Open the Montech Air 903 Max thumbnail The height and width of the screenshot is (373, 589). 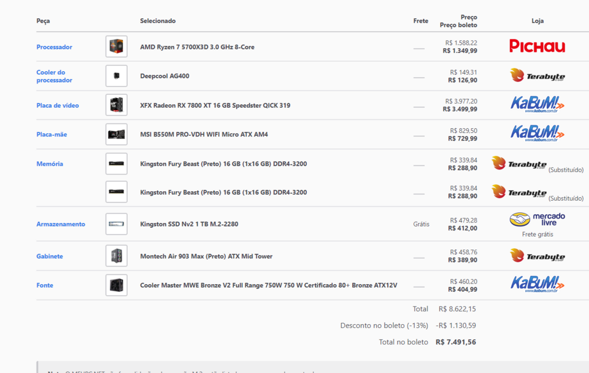(117, 256)
